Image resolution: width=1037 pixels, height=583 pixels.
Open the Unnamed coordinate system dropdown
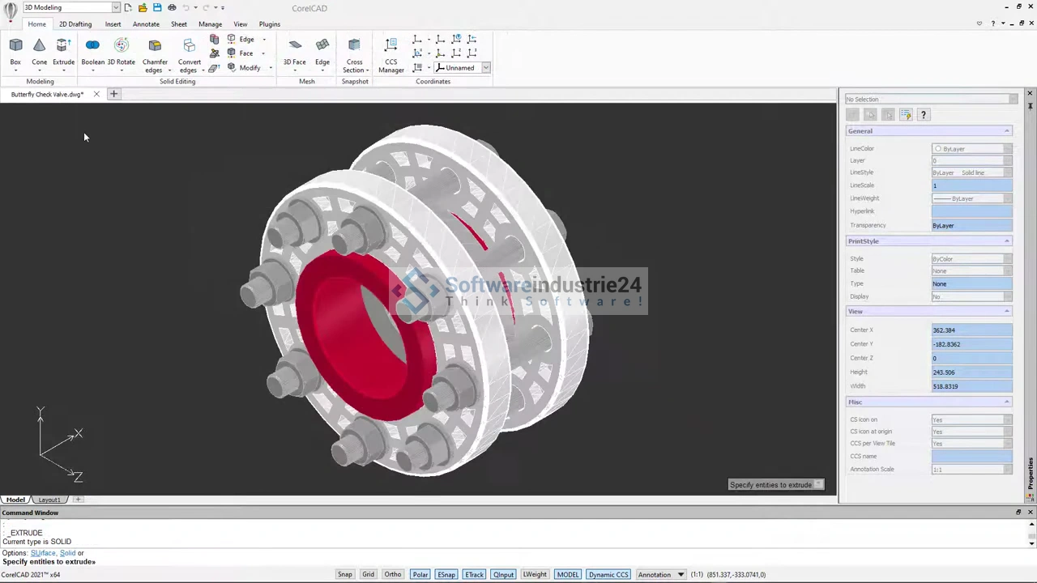[485, 68]
